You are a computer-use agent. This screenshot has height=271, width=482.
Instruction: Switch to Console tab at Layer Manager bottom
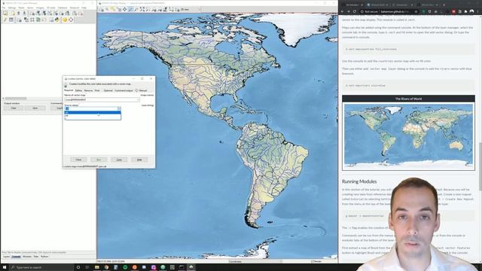click(x=16, y=257)
